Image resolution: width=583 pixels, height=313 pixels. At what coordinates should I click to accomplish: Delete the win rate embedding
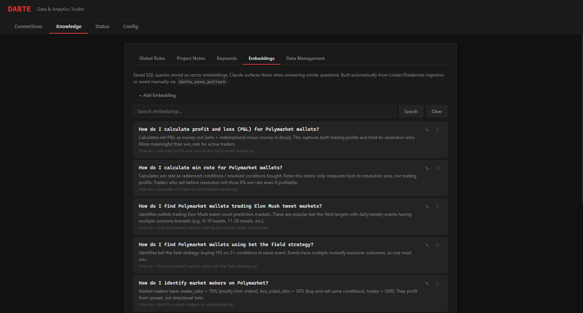coord(437,168)
